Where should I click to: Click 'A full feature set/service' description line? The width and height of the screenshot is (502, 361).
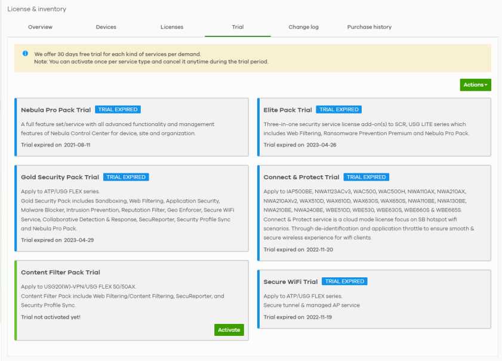118,124
